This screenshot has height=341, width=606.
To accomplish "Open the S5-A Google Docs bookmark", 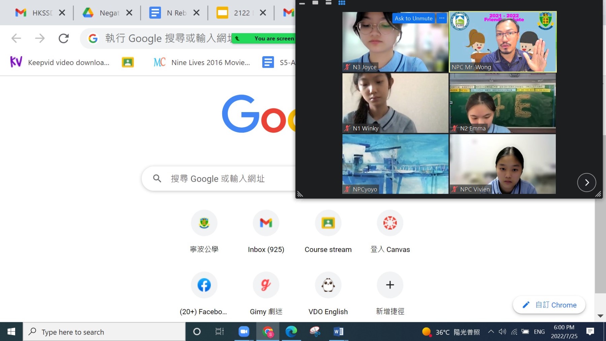I will pos(278,62).
